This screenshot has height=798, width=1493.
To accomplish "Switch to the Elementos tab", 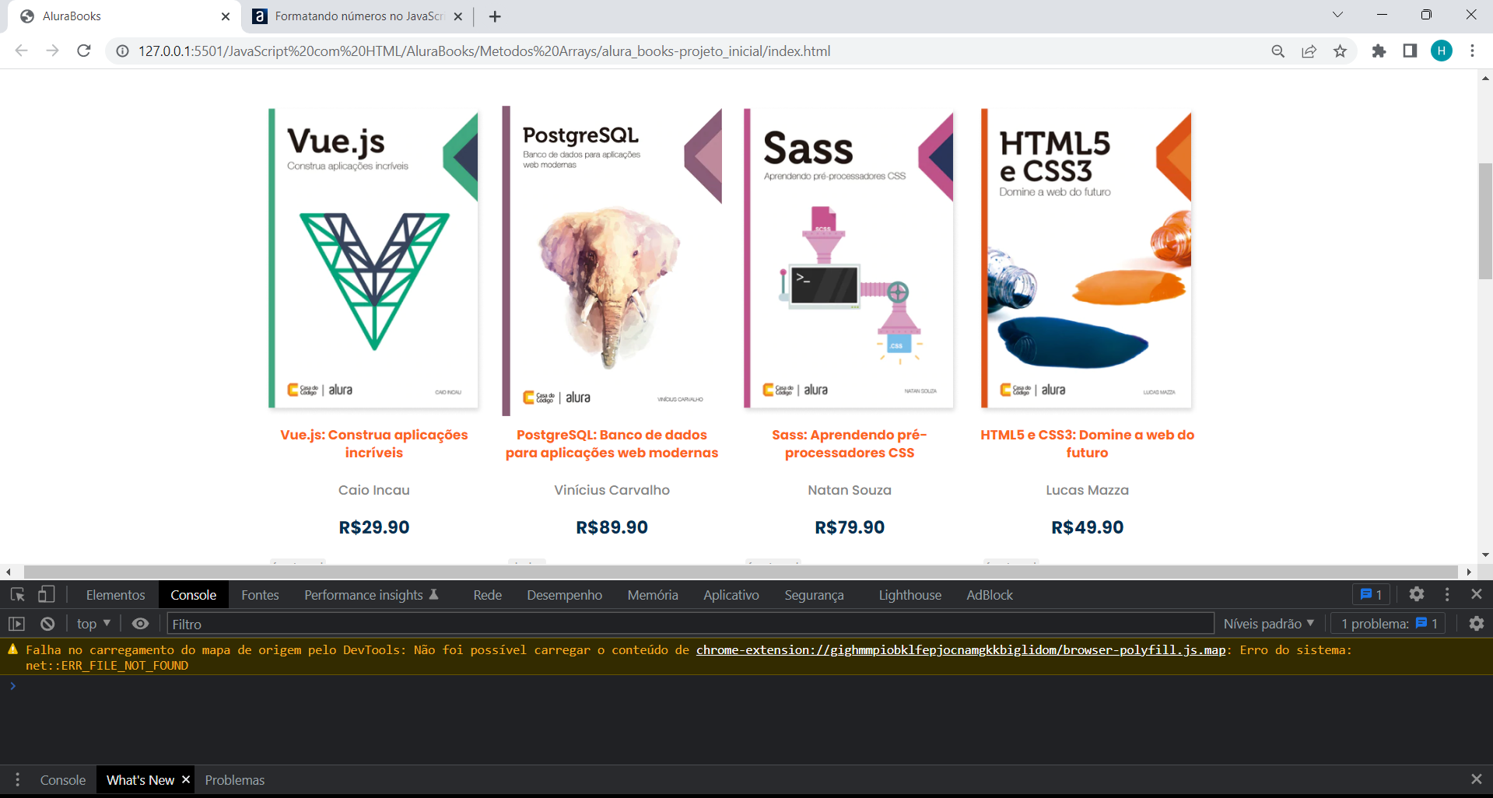I will coord(115,595).
